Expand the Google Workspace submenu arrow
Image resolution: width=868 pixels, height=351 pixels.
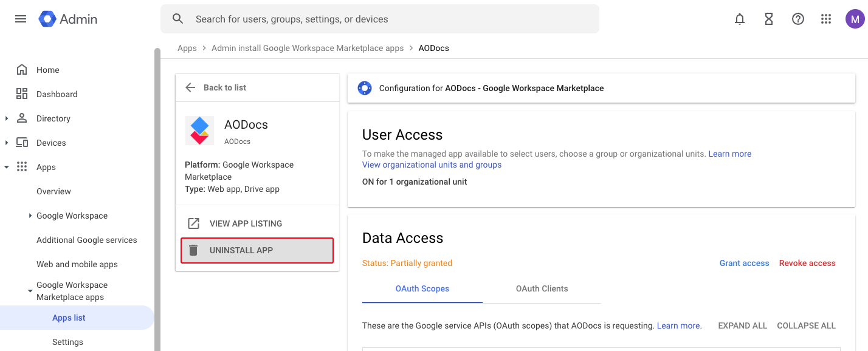(30, 216)
